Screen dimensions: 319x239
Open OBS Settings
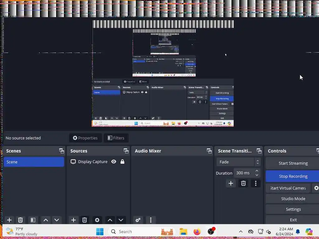293,209
